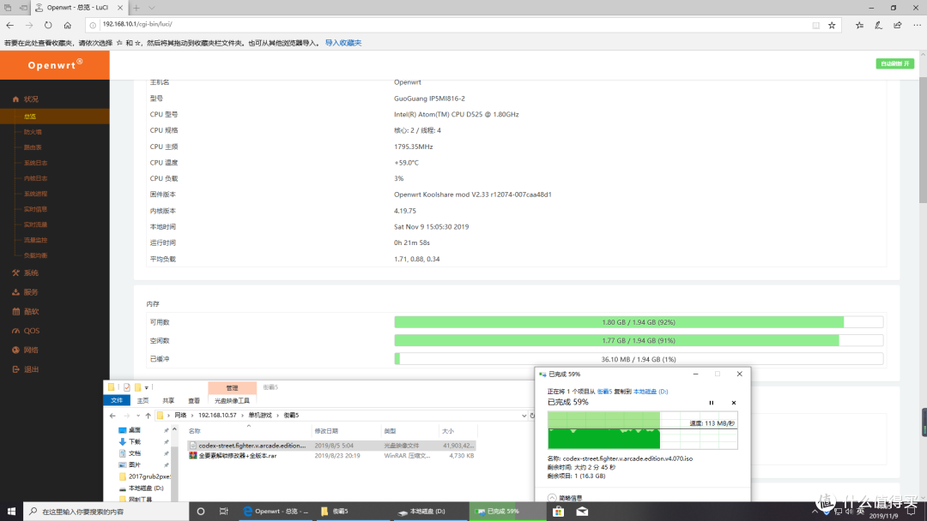Viewport: 927px width, 521px height.
Task: Click browser home button
Action: click(x=68, y=25)
